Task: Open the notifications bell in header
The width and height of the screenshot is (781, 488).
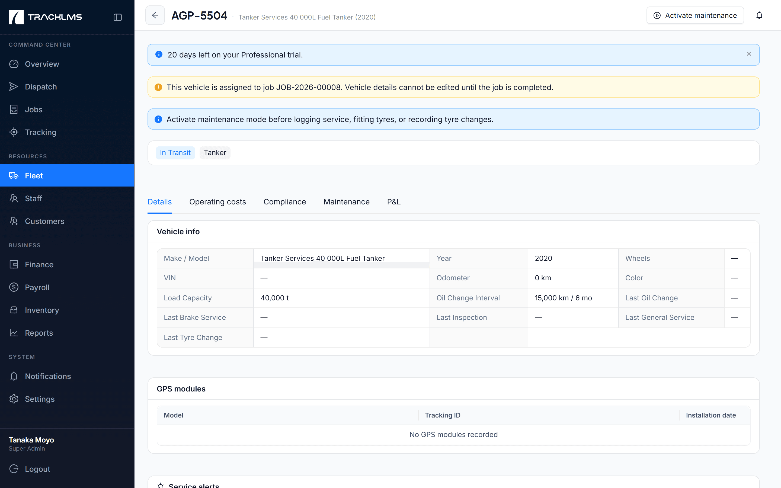Action: point(759,15)
